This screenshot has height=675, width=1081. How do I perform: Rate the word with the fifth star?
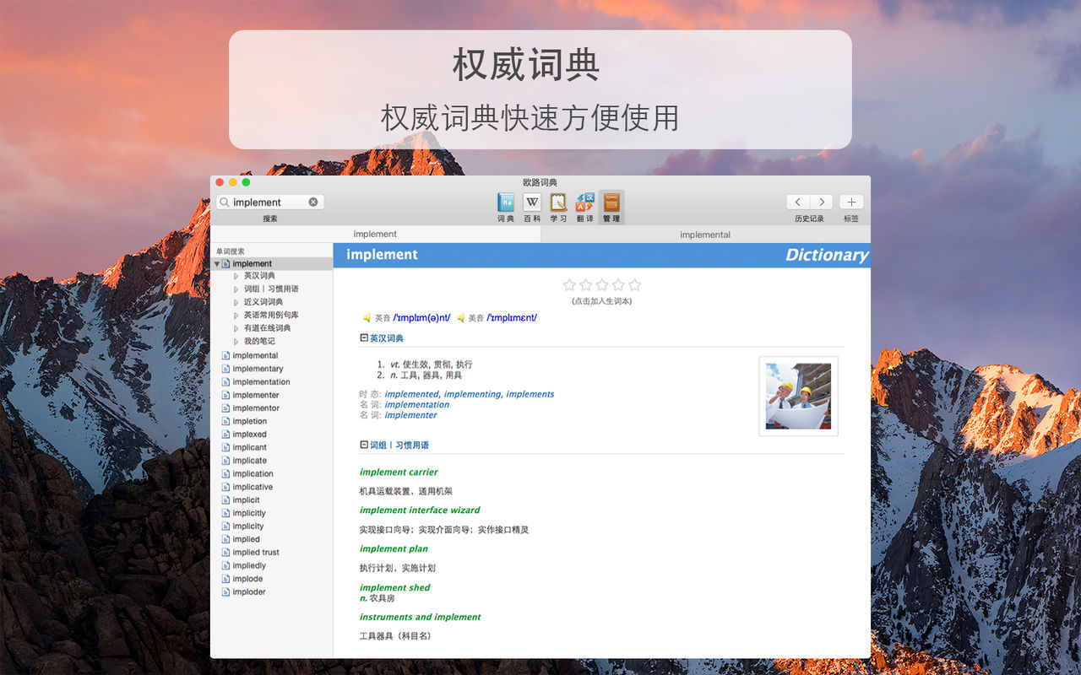pos(635,285)
